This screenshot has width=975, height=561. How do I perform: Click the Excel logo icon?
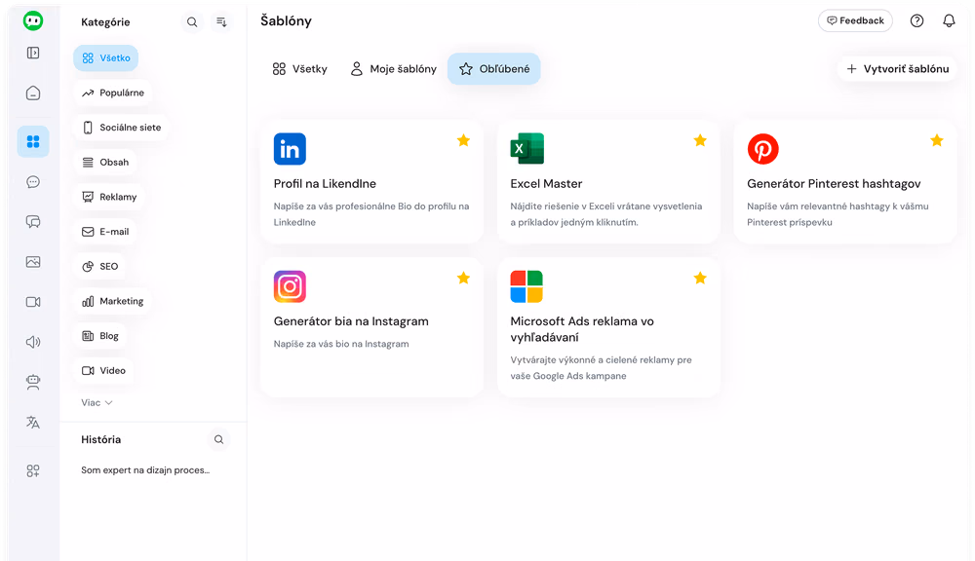526,148
